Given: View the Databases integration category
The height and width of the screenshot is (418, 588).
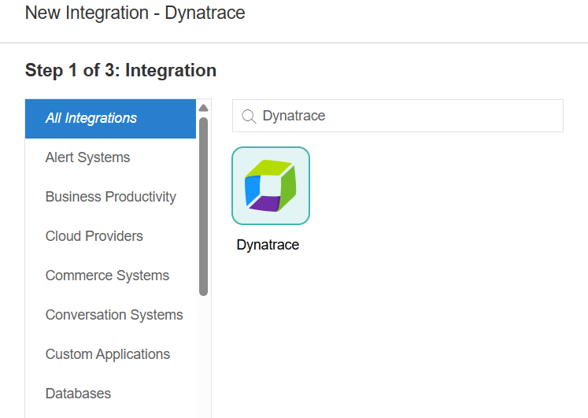Looking at the screenshot, I should pyautogui.click(x=78, y=394).
